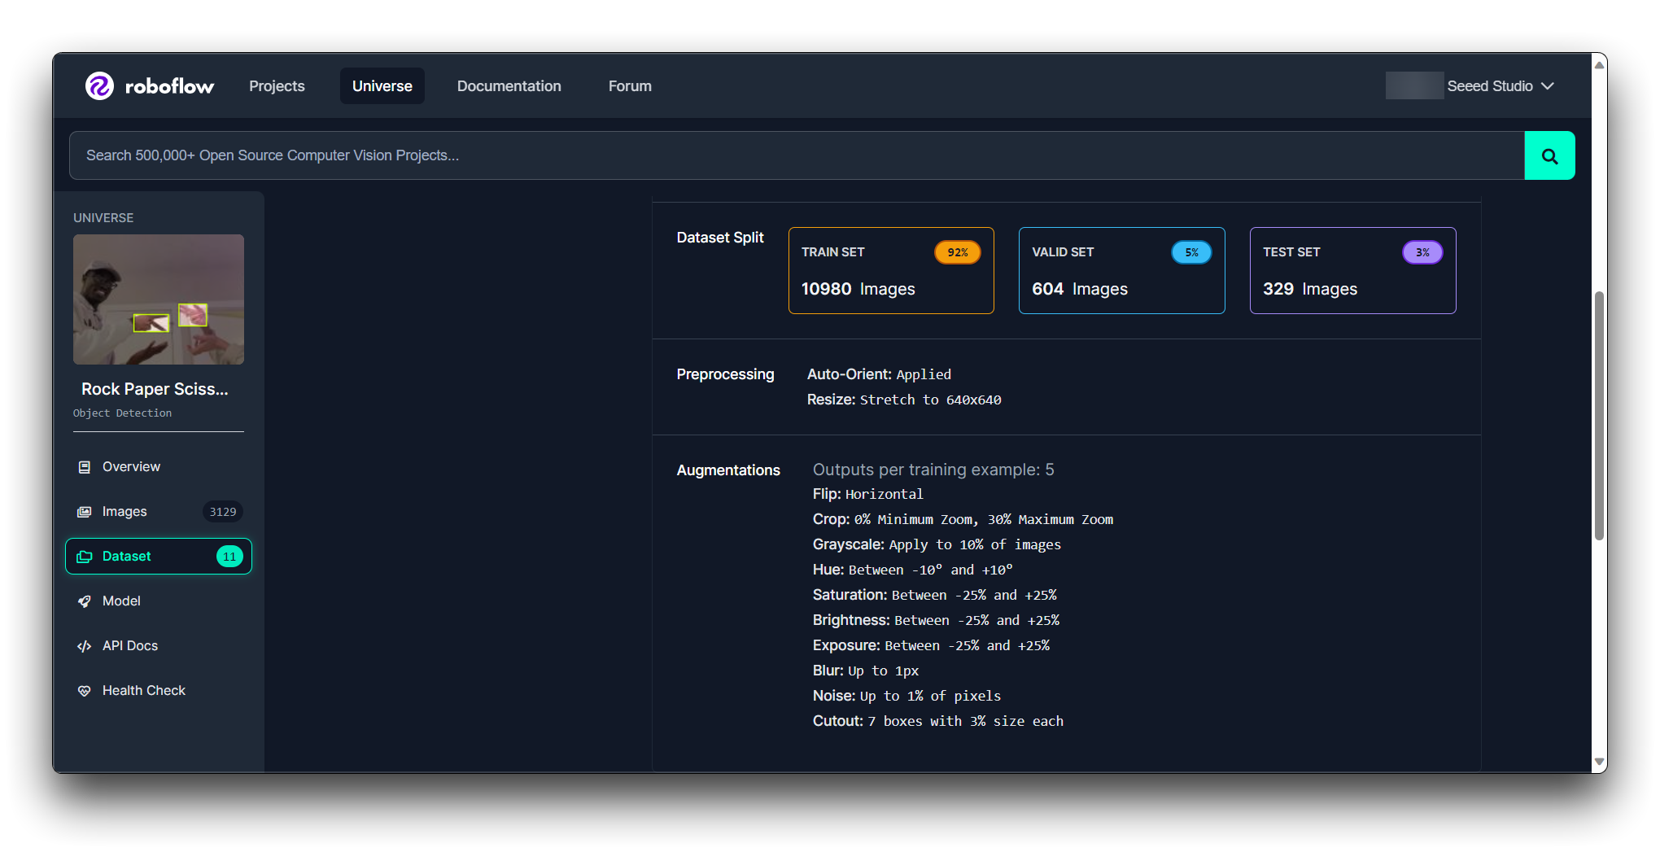Click the '604 Images' text
The image size is (1660, 852).
1080,289
